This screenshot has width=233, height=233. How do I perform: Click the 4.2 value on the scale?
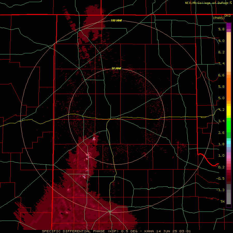point(221,110)
